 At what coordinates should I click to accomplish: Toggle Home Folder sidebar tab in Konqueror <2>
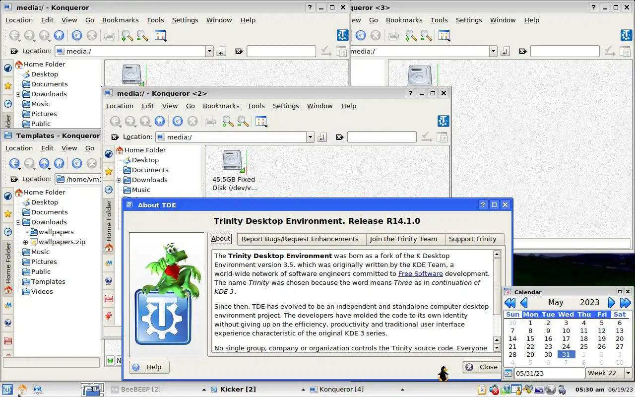(x=109, y=226)
